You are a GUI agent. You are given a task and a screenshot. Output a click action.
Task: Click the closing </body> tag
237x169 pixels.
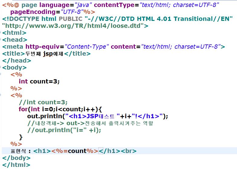[16, 158]
